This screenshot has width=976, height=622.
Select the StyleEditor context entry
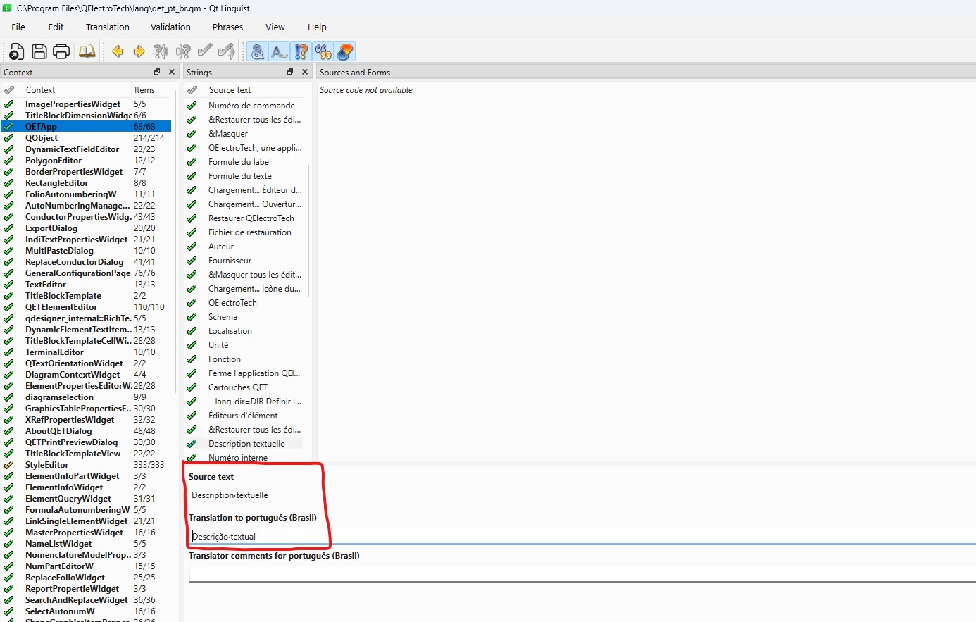pos(47,465)
